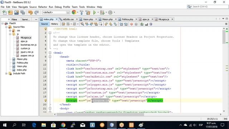The height and width of the screenshot is (129, 229).
Task: Click the Find Previous Occurrence icon
Action: point(87,24)
